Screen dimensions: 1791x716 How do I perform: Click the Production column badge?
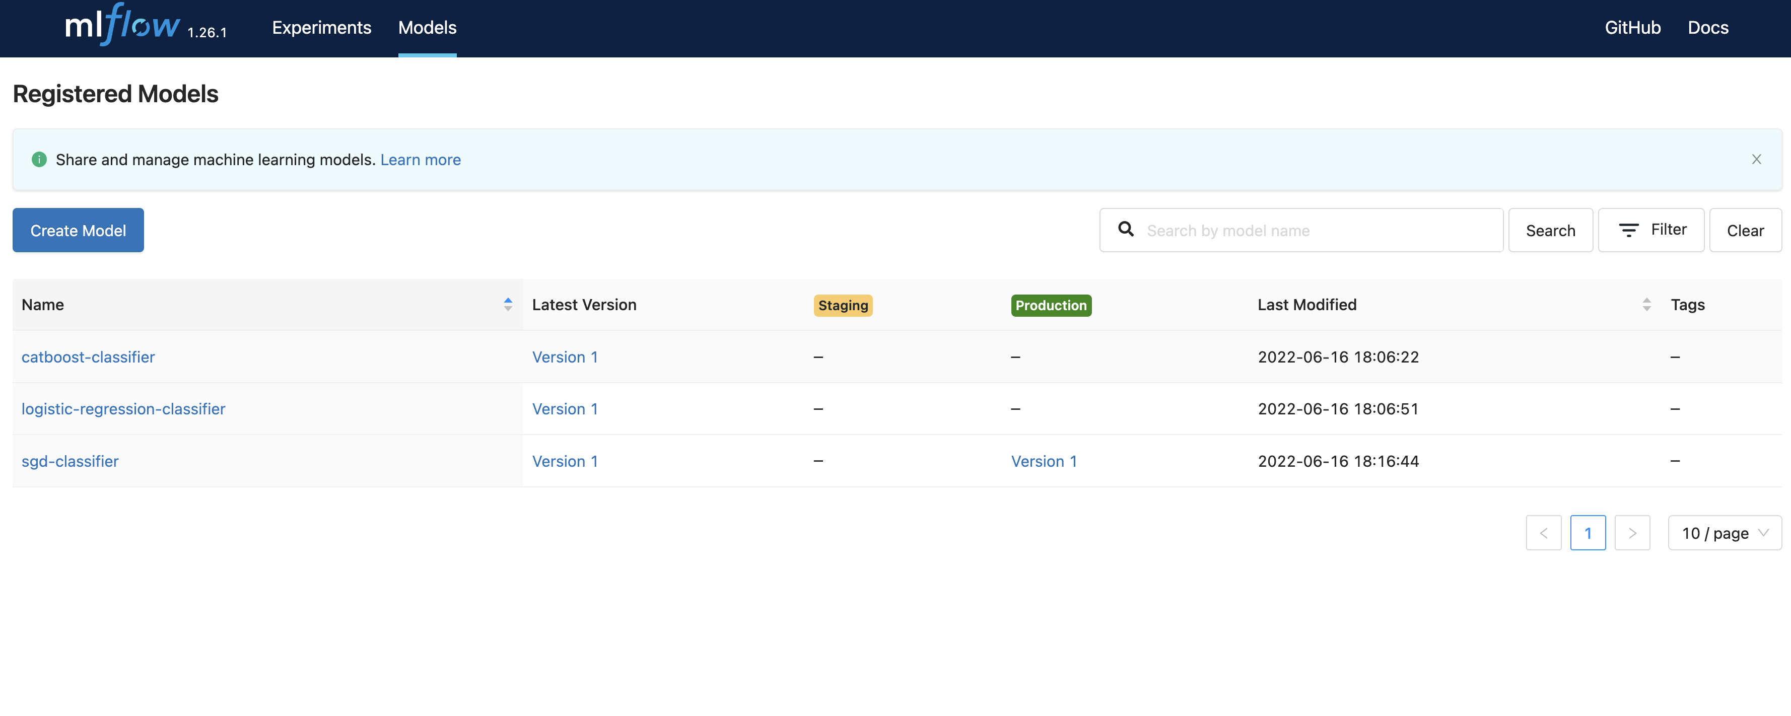pyautogui.click(x=1051, y=305)
